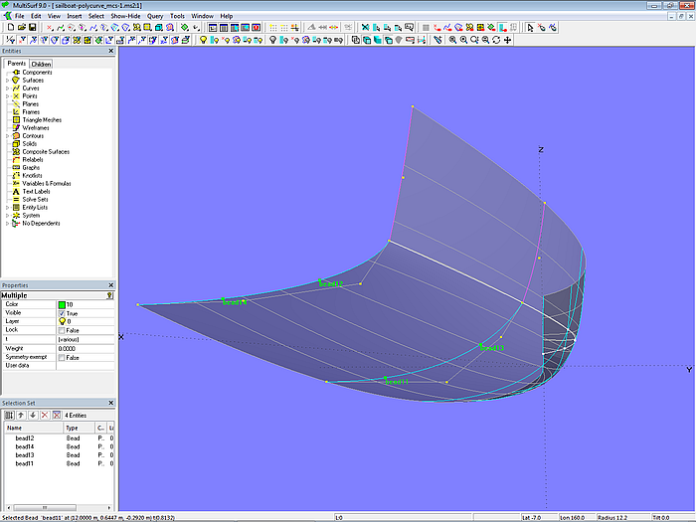696x522 pixels.
Task: Expand the Entity Lists tree node
Action: point(7,208)
